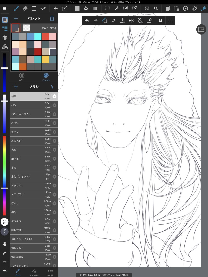Open ブラシ tab at bottom
This screenshot has height=277, width=208.
point(18,272)
